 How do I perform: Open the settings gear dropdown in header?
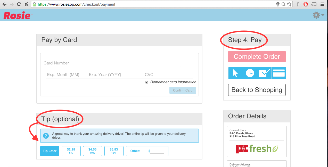(x=318, y=15)
